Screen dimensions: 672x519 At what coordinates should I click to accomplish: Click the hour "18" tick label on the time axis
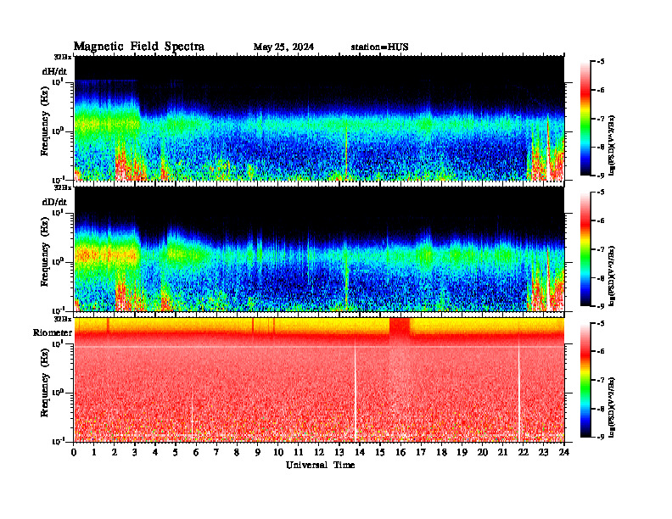[441, 452]
